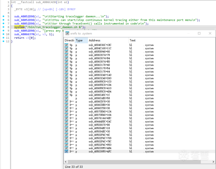Sort xrefs by the Type column header

click(81, 40)
